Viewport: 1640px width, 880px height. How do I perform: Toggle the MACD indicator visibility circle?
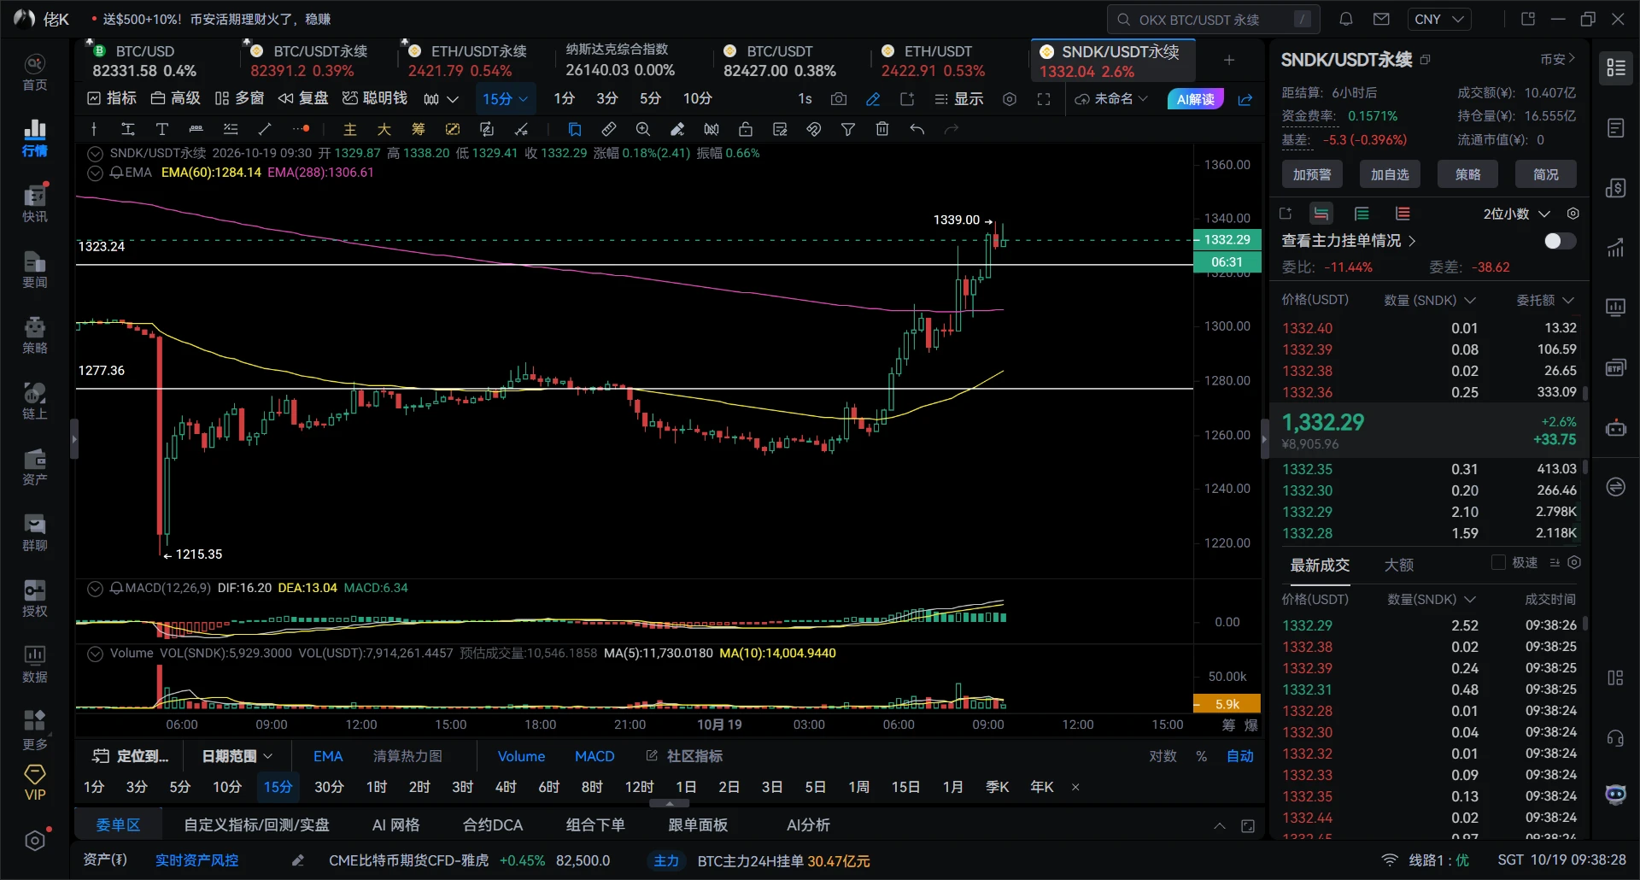(96, 589)
